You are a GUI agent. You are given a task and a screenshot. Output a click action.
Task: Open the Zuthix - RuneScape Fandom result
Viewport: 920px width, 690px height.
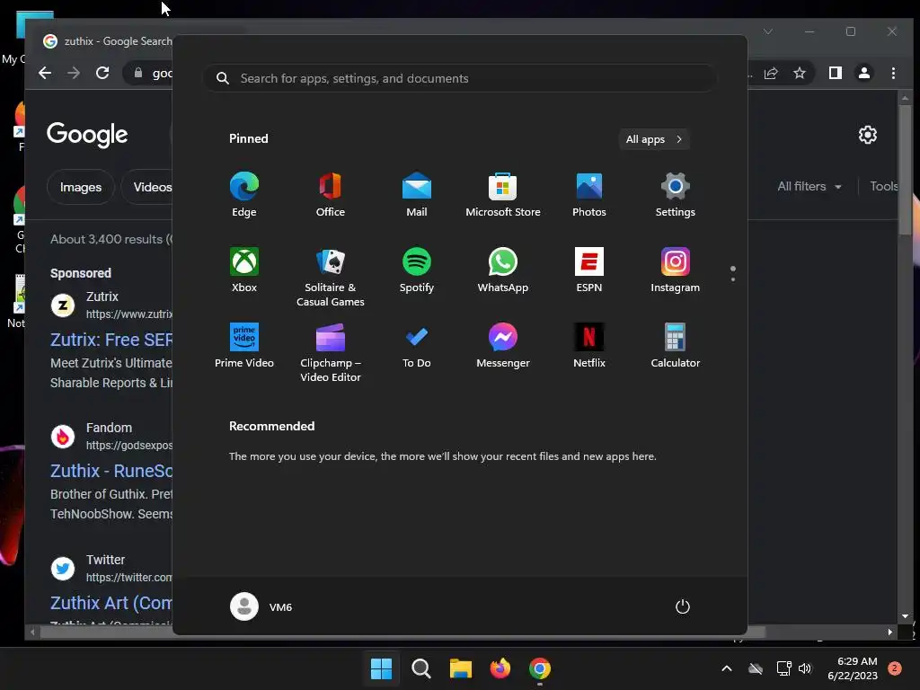[111, 471]
